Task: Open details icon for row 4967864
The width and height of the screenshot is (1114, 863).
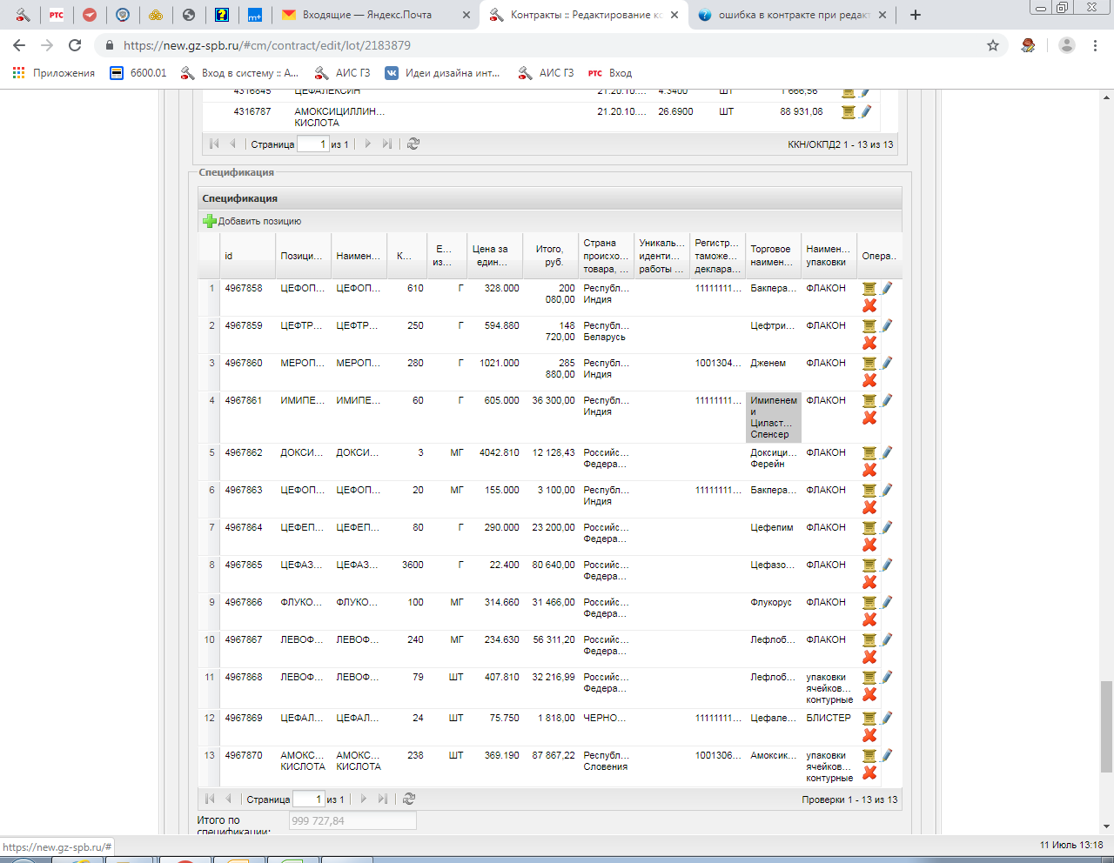Action: pyautogui.click(x=869, y=527)
